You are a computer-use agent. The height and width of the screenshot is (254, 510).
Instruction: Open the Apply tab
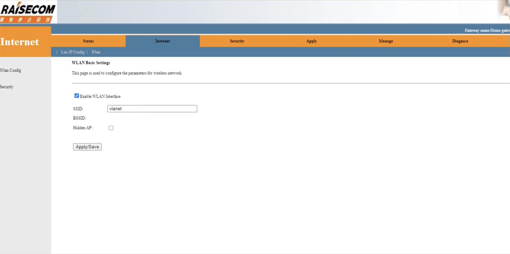click(x=311, y=41)
